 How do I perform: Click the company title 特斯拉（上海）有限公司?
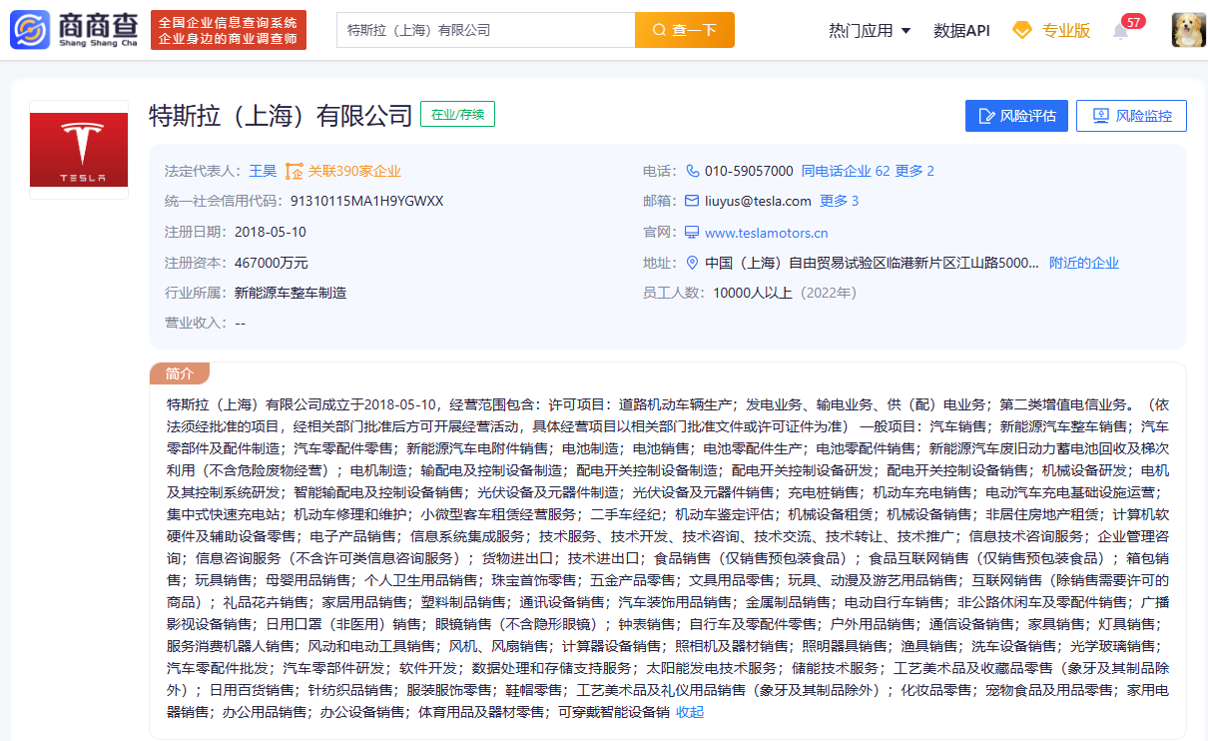281,115
